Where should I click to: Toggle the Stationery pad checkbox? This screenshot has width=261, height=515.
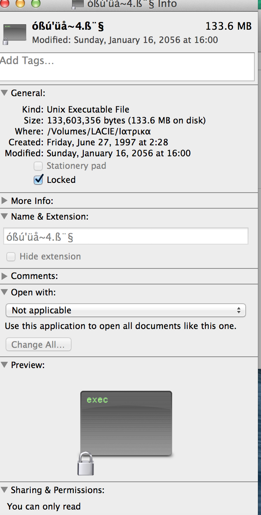38,166
